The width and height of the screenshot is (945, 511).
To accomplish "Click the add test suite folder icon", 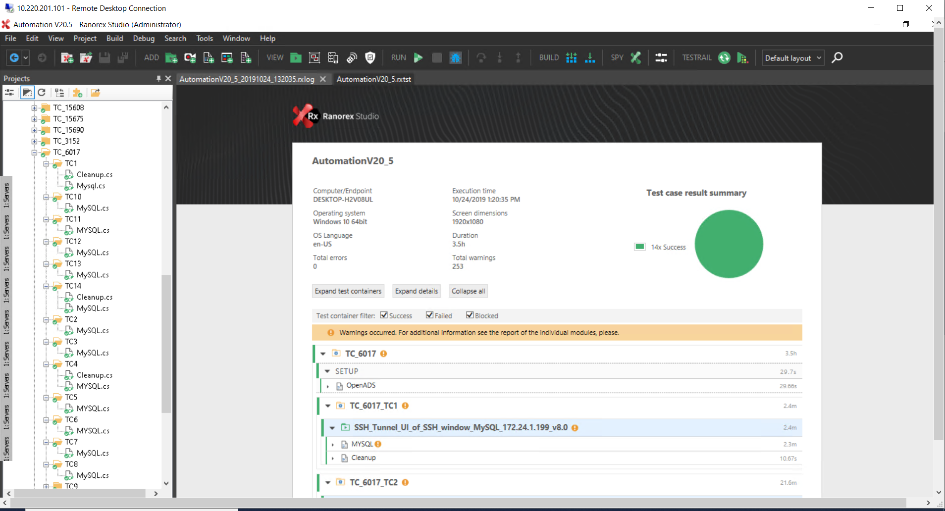I will tap(171, 58).
